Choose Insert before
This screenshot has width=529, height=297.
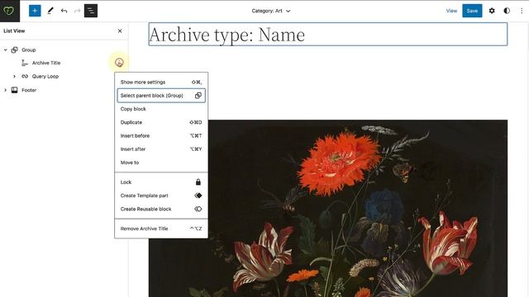tap(161, 135)
